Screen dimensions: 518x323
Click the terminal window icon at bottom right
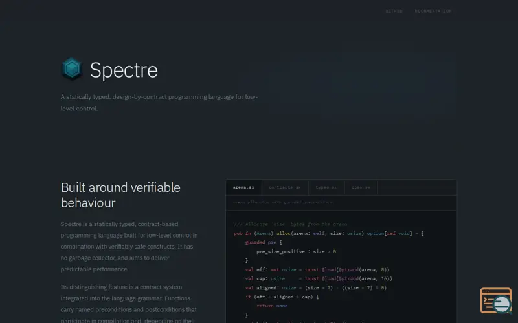(496, 300)
